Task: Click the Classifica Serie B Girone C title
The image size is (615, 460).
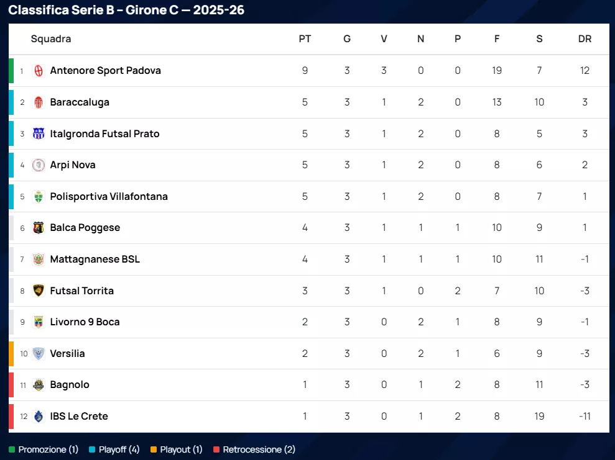Action: [x=126, y=10]
